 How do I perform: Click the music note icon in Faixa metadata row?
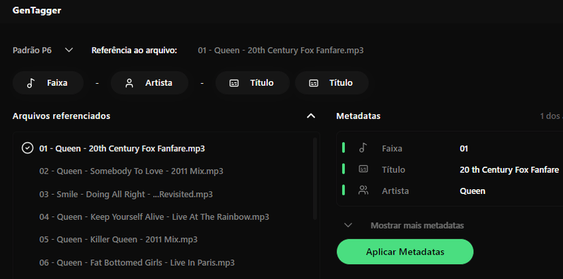pos(363,148)
